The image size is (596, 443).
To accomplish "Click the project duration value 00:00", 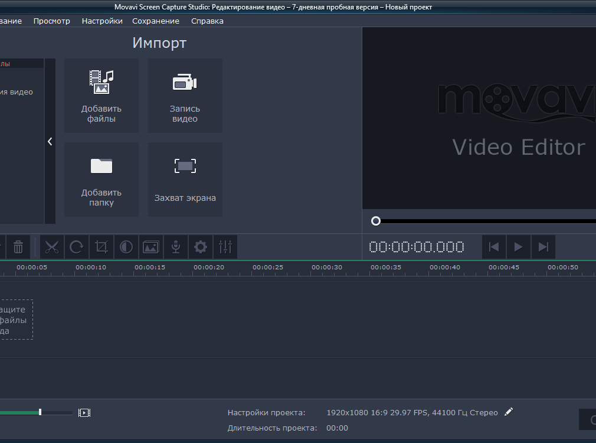I will click(337, 428).
